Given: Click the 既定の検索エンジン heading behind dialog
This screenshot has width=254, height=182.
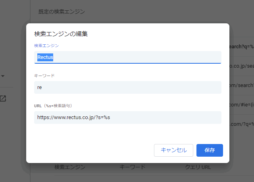Looking at the screenshot, I should (x=62, y=11).
